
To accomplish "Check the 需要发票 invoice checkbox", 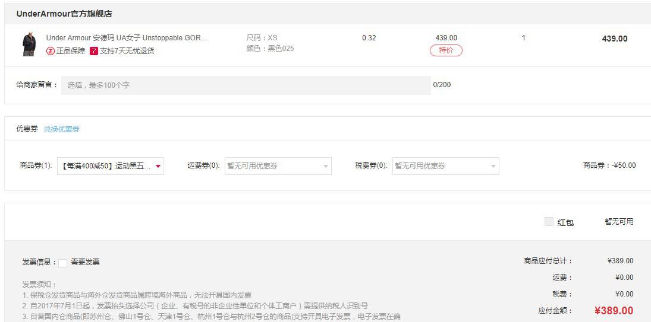I will 62,263.
